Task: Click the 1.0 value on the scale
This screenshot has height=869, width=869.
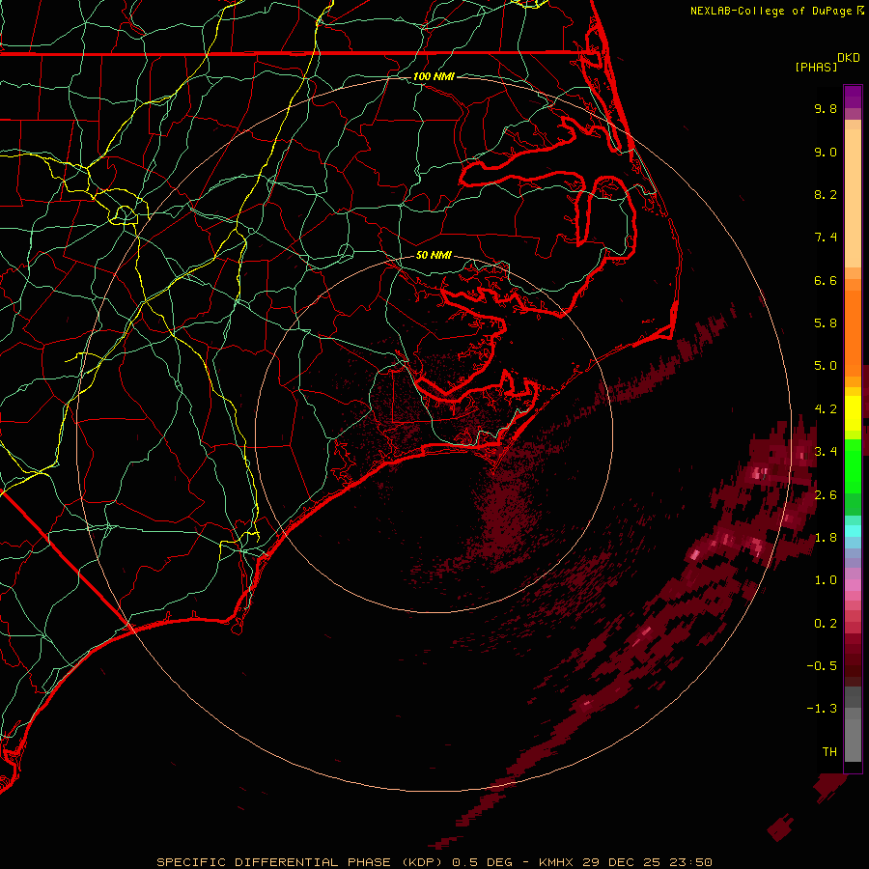Action: (826, 580)
